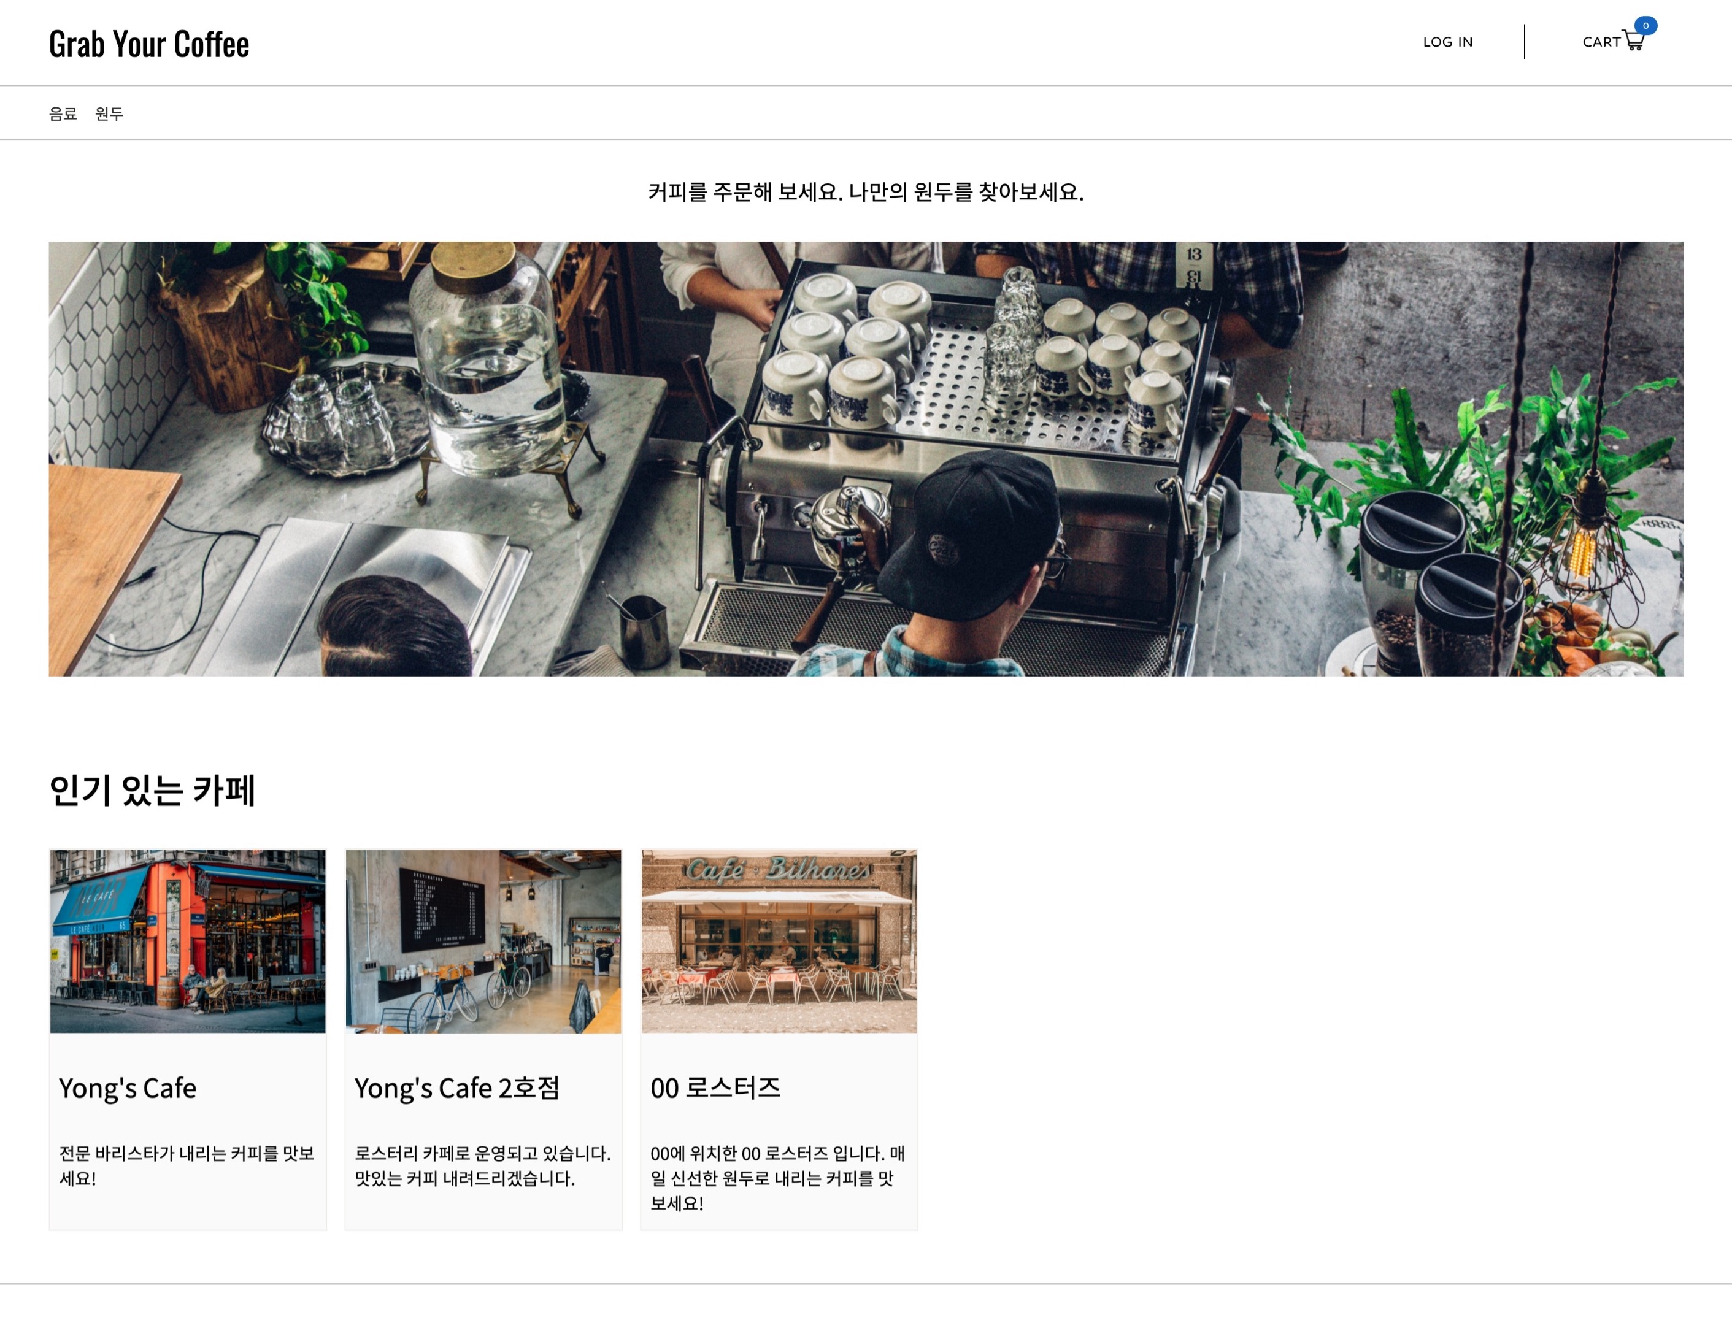Viewport: 1732px width, 1331px height.
Task: Click the 인기 있는 카페 heading
Action: coord(152,790)
